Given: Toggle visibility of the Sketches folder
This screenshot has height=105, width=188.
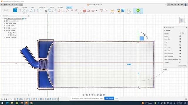Looking at the screenshot, I should 7,37.
